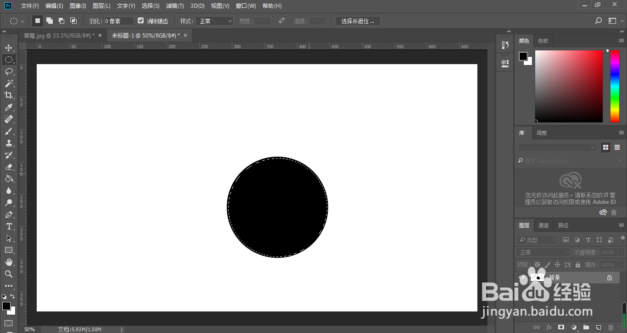
Task: Open the 文件(F) menu
Action: pos(30,6)
